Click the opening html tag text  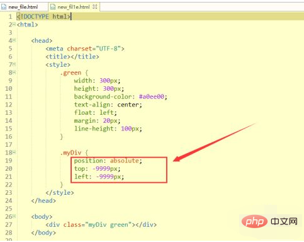tap(27, 25)
